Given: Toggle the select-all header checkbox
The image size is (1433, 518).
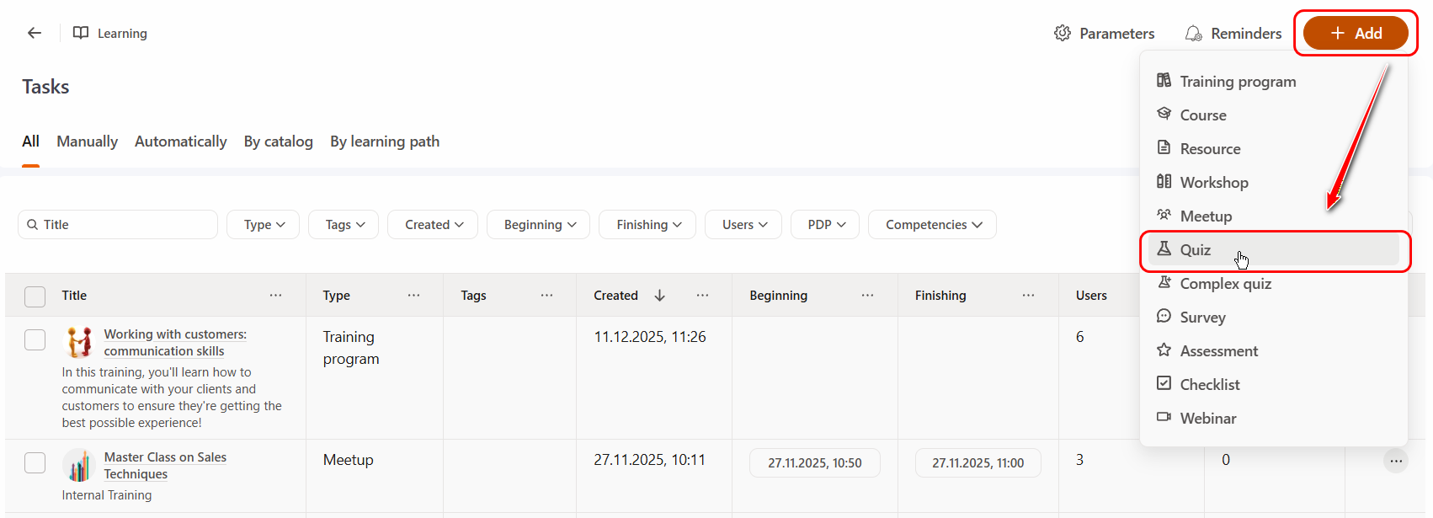Looking at the screenshot, I should (x=35, y=296).
